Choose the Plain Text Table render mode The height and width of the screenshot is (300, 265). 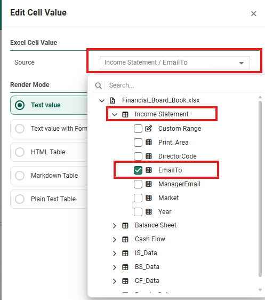(x=49, y=199)
